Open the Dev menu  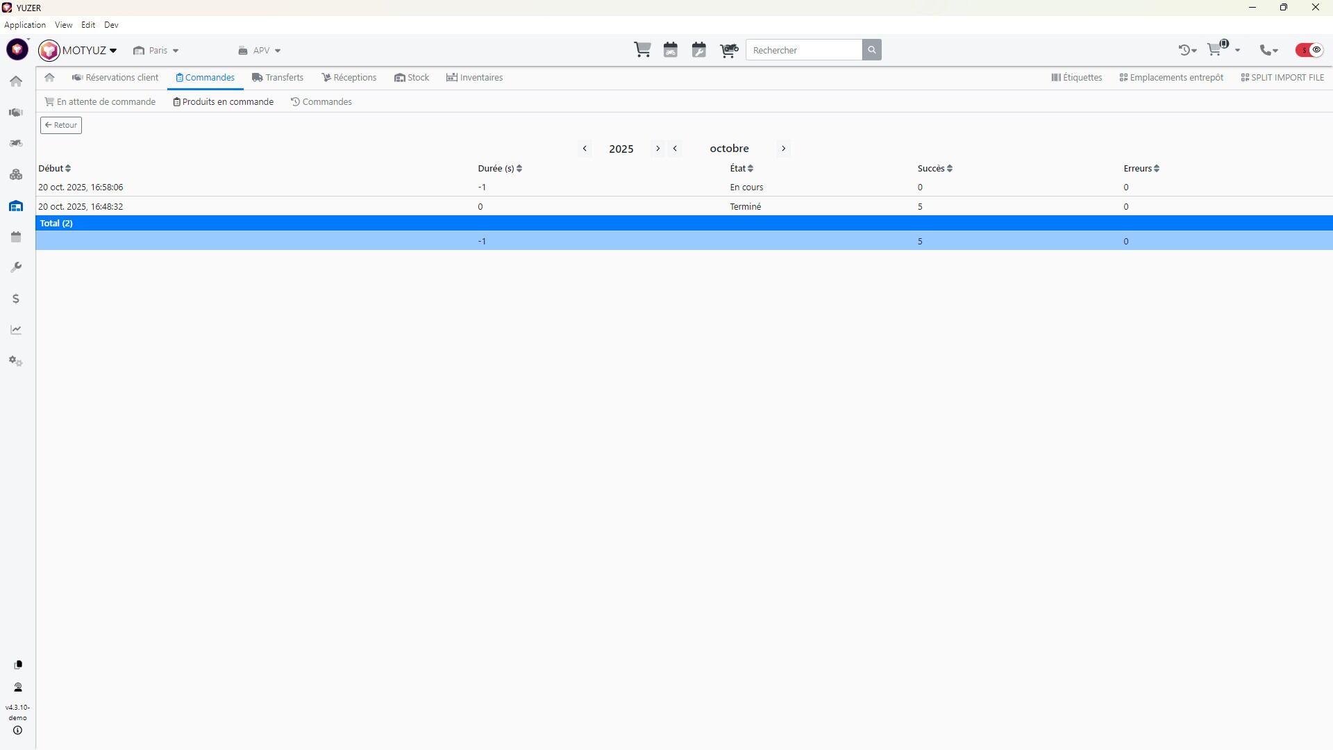tap(111, 25)
